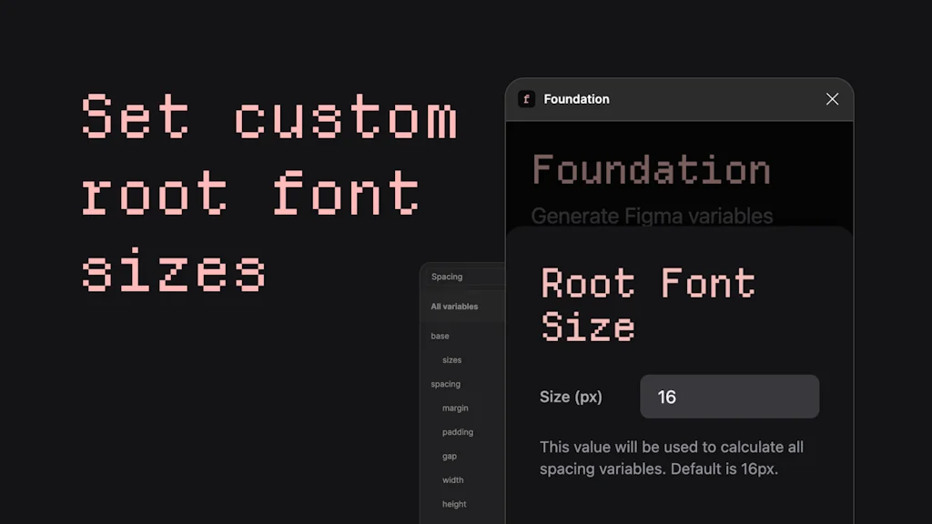This screenshot has height=524, width=932.
Task: Select the "width" spacing group
Action: tap(452, 479)
